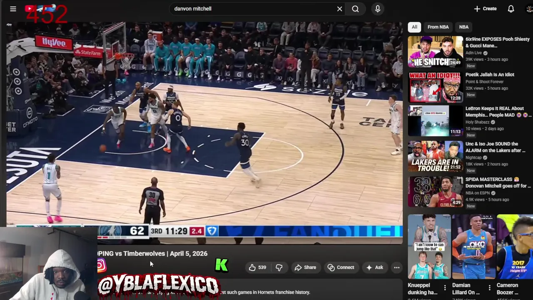Open options menu for Knueppel short
This screenshot has width=533, height=300.
point(445,287)
